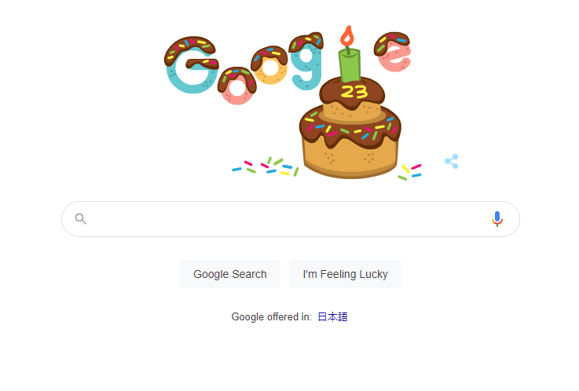Click the orange candle flame on the doodle
The height and width of the screenshot is (391, 579).
(347, 36)
